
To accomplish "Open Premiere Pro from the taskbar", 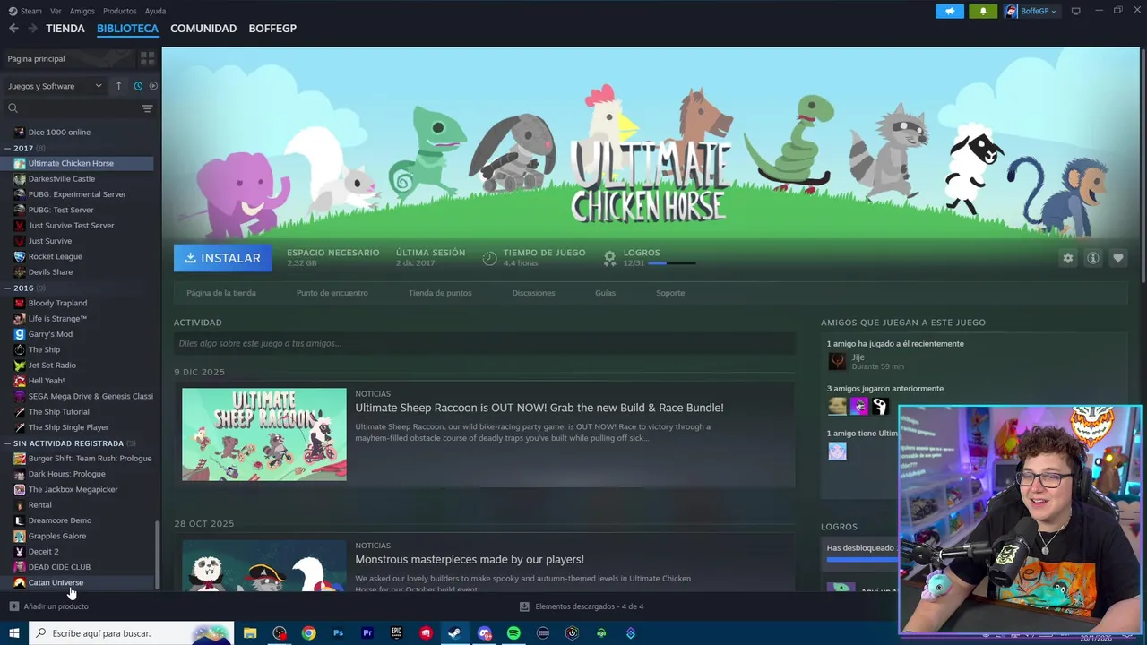I will coord(367,633).
